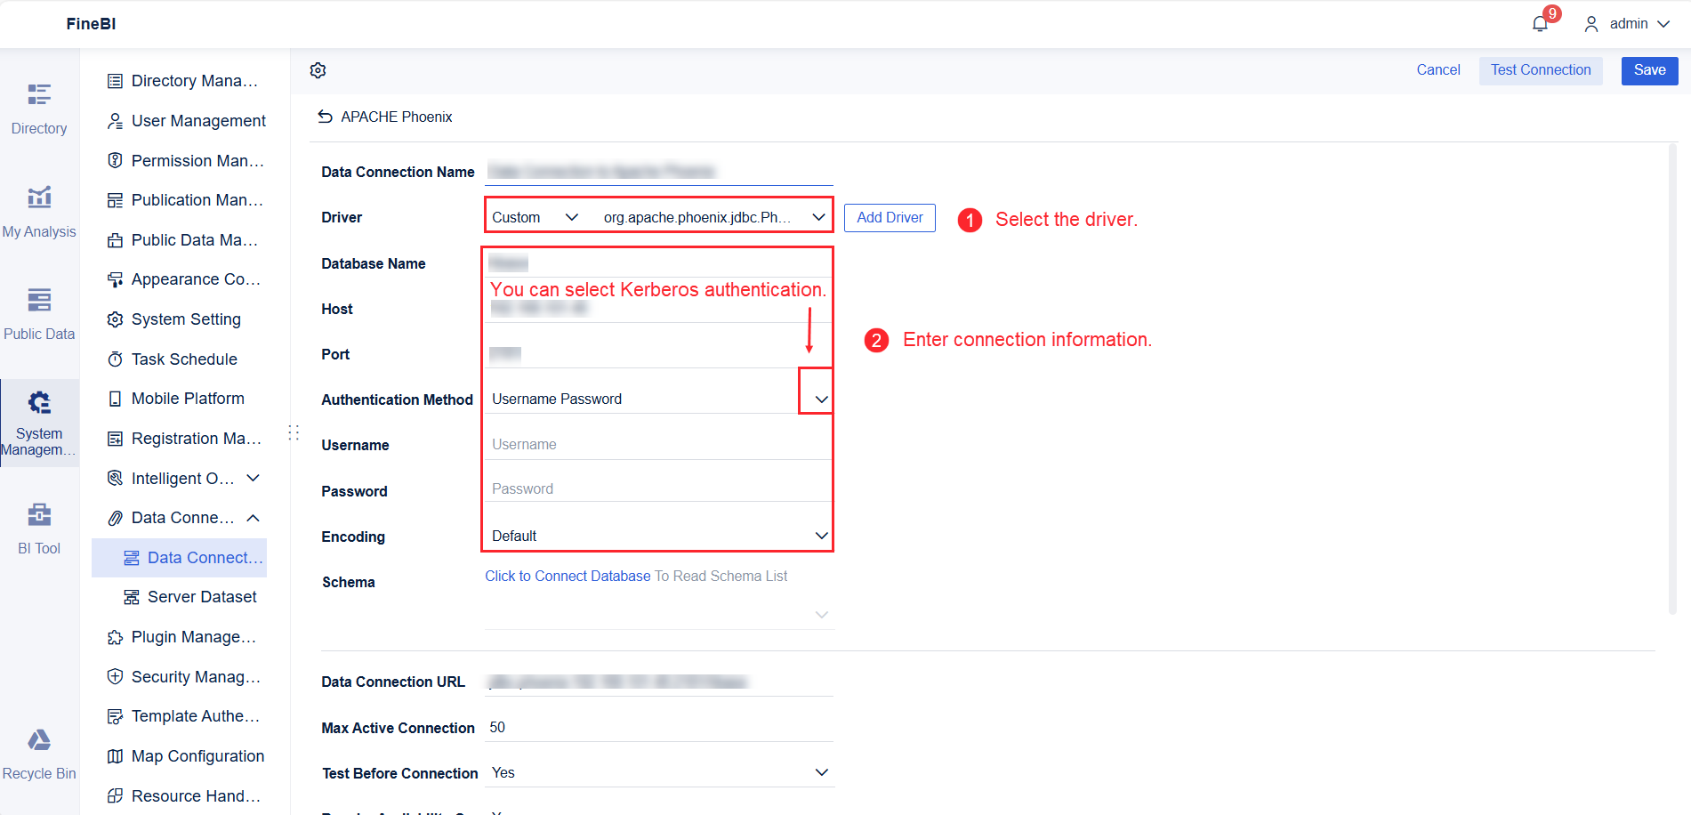This screenshot has height=815, width=1691.
Task: Click the Click to Connect Database link
Action: (x=568, y=577)
